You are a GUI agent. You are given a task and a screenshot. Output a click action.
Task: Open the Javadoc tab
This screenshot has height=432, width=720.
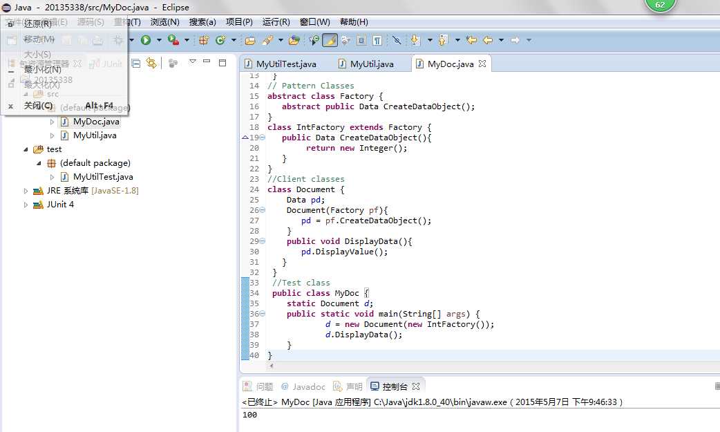pyautogui.click(x=303, y=386)
